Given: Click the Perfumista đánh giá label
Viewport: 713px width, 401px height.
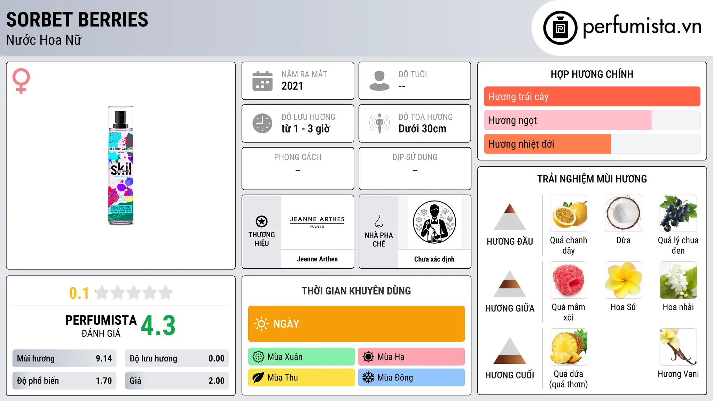Looking at the screenshot, I should point(101,326).
